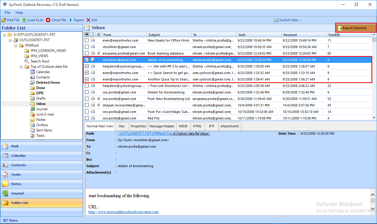Uncheck the 'Site with PR 5' email checkbox

click(87, 66)
